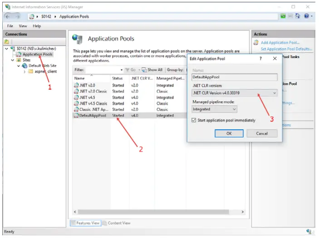Open the File menu
319x238 pixels.
(x=10, y=26)
